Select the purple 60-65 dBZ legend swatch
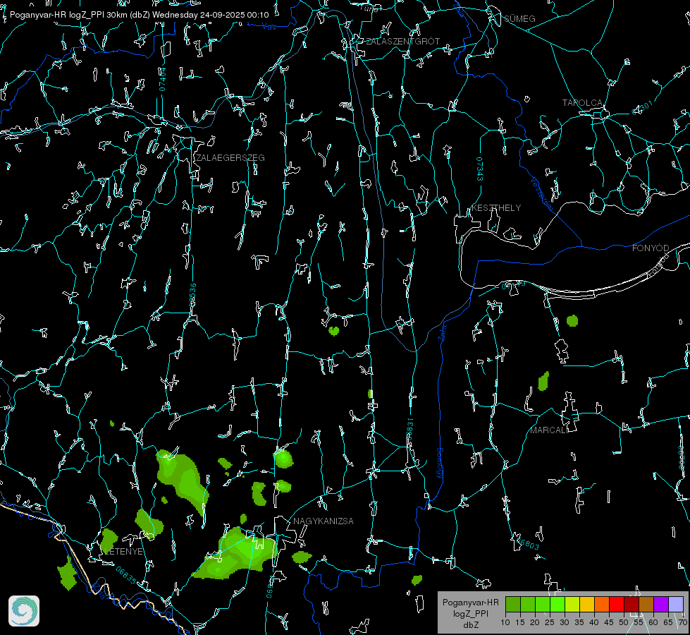The height and width of the screenshot is (635, 690). point(660,604)
